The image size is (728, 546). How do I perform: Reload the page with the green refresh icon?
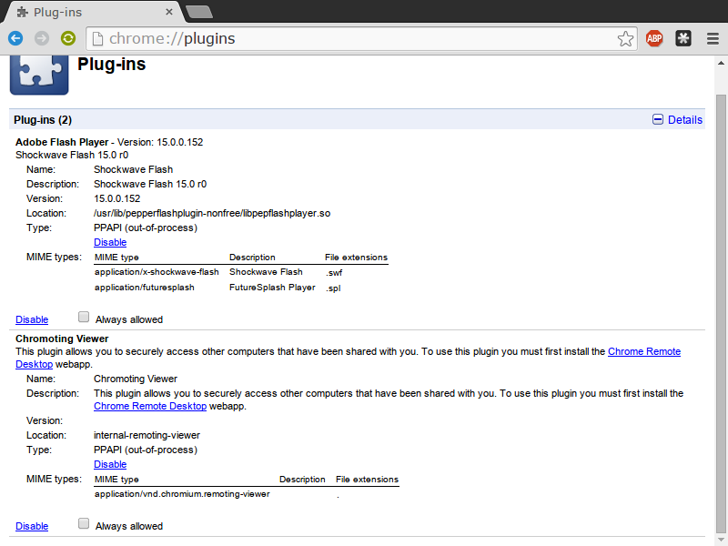coord(68,38)
